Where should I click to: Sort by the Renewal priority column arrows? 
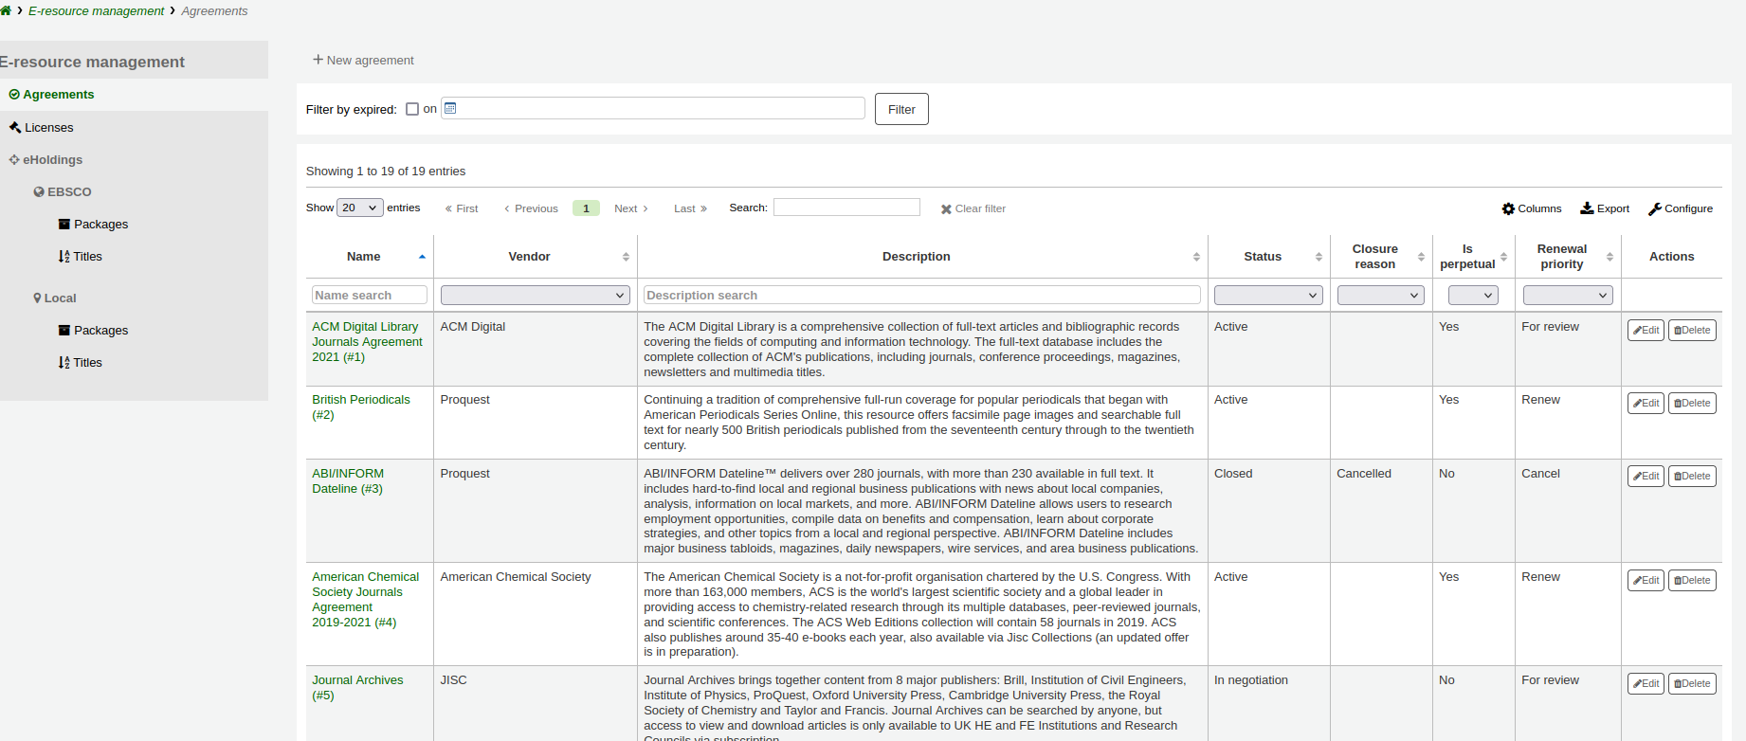point(1610,257)
